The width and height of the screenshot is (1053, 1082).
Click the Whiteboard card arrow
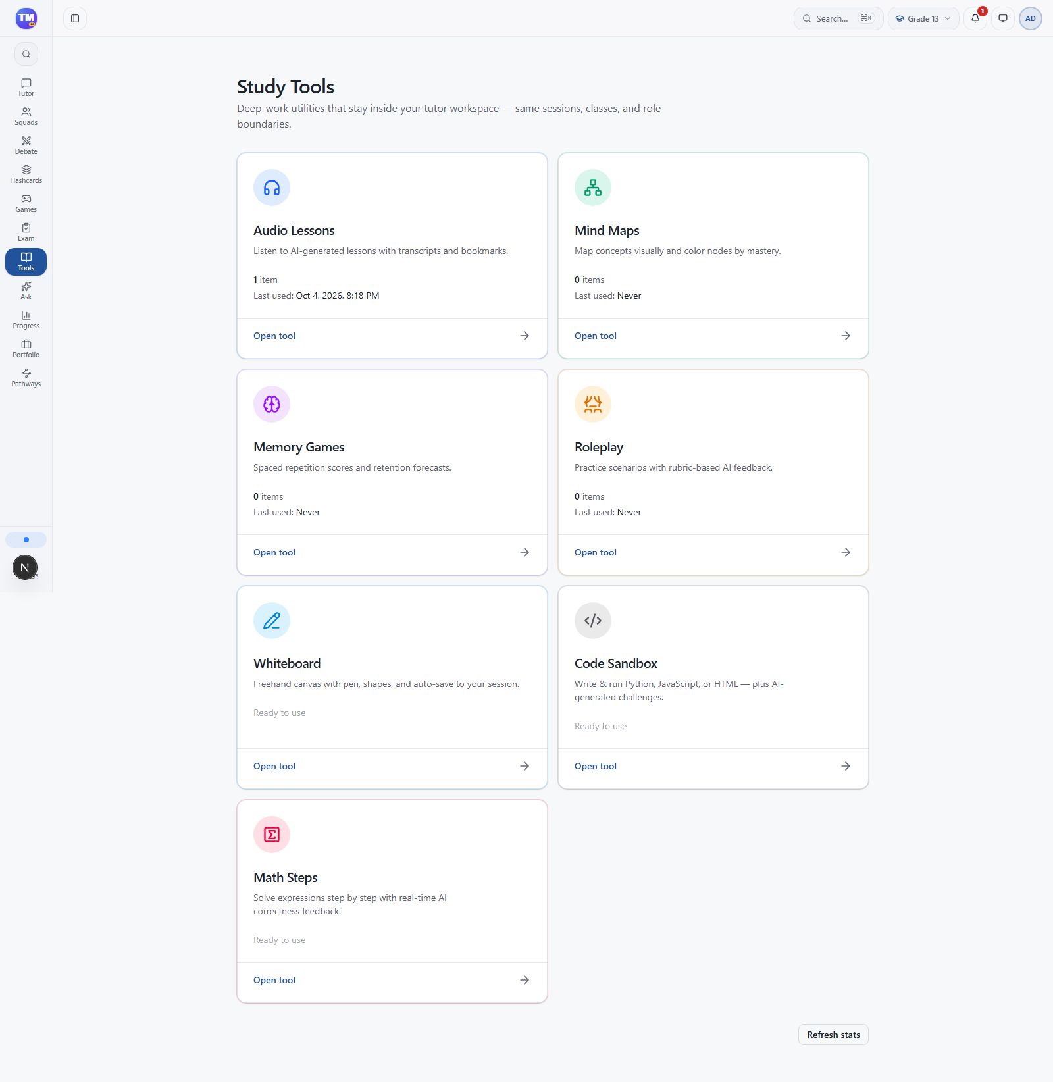525,766
